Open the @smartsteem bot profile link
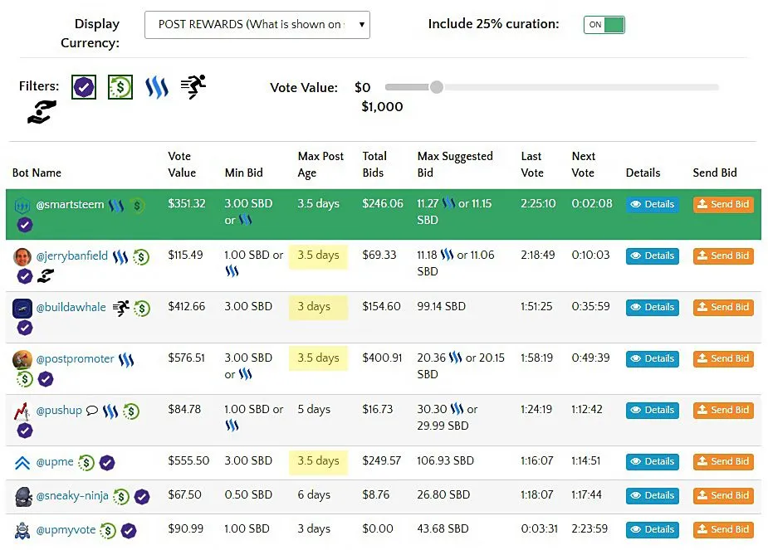 pyautogui.click(x=70, y=205)
